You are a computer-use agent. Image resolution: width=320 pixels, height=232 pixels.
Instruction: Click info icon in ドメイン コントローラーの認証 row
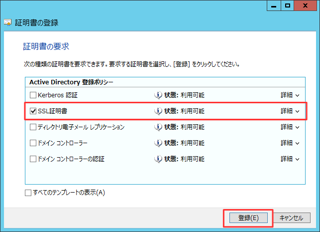(x=158, y=159)
